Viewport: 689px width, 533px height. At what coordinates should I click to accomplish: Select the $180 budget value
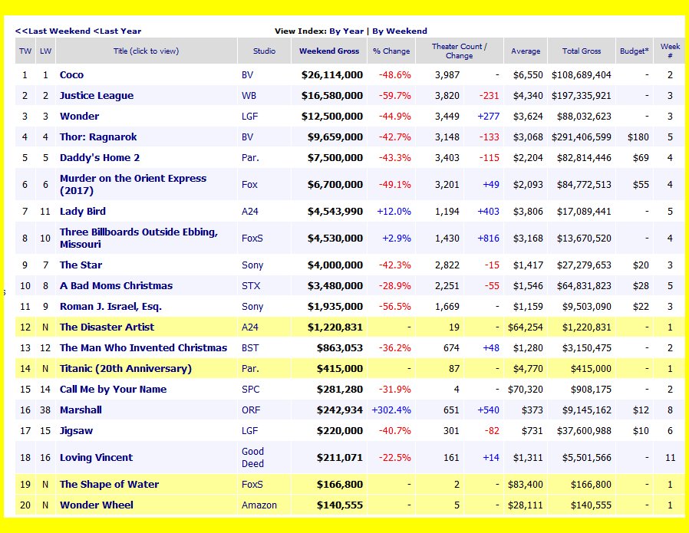coord(638,137)
